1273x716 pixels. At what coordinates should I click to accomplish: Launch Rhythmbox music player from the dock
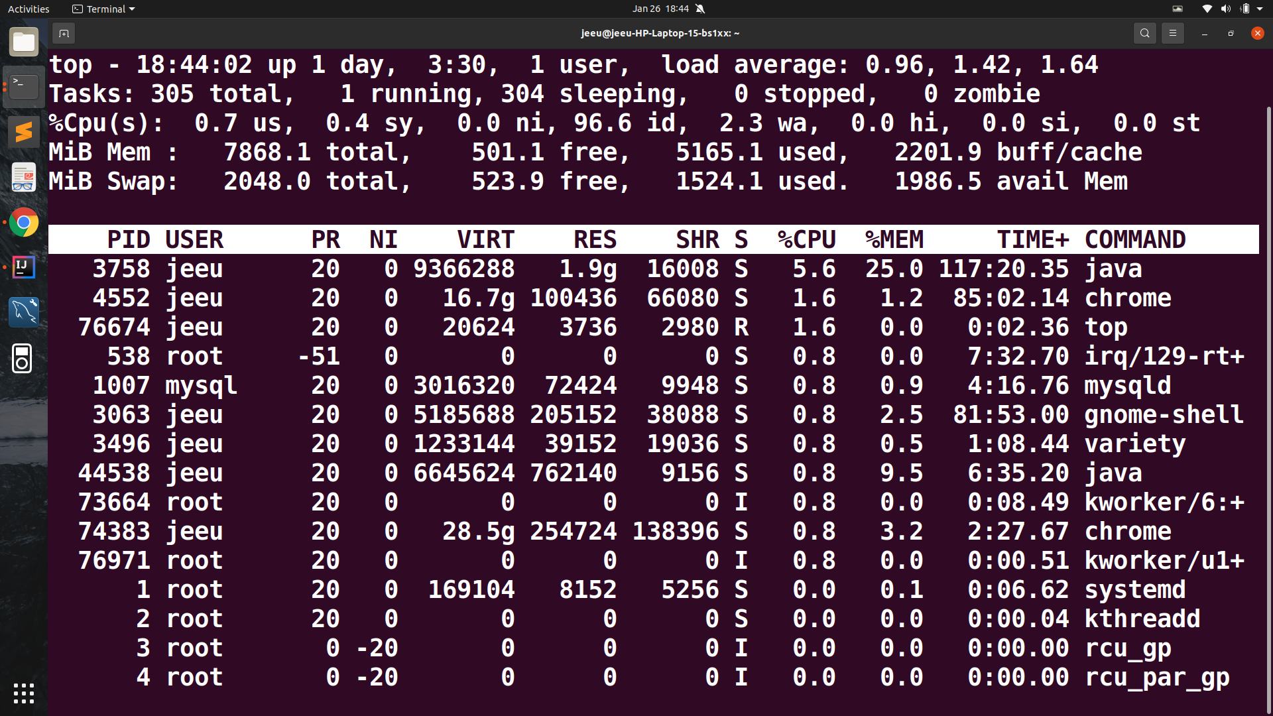23,358
